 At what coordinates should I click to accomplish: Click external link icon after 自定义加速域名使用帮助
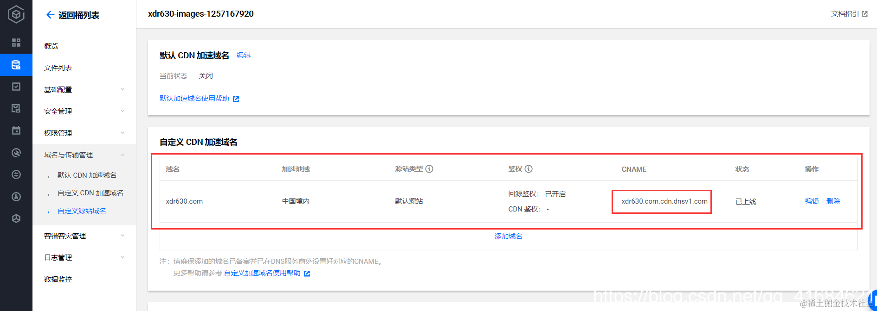click(307, 274)
